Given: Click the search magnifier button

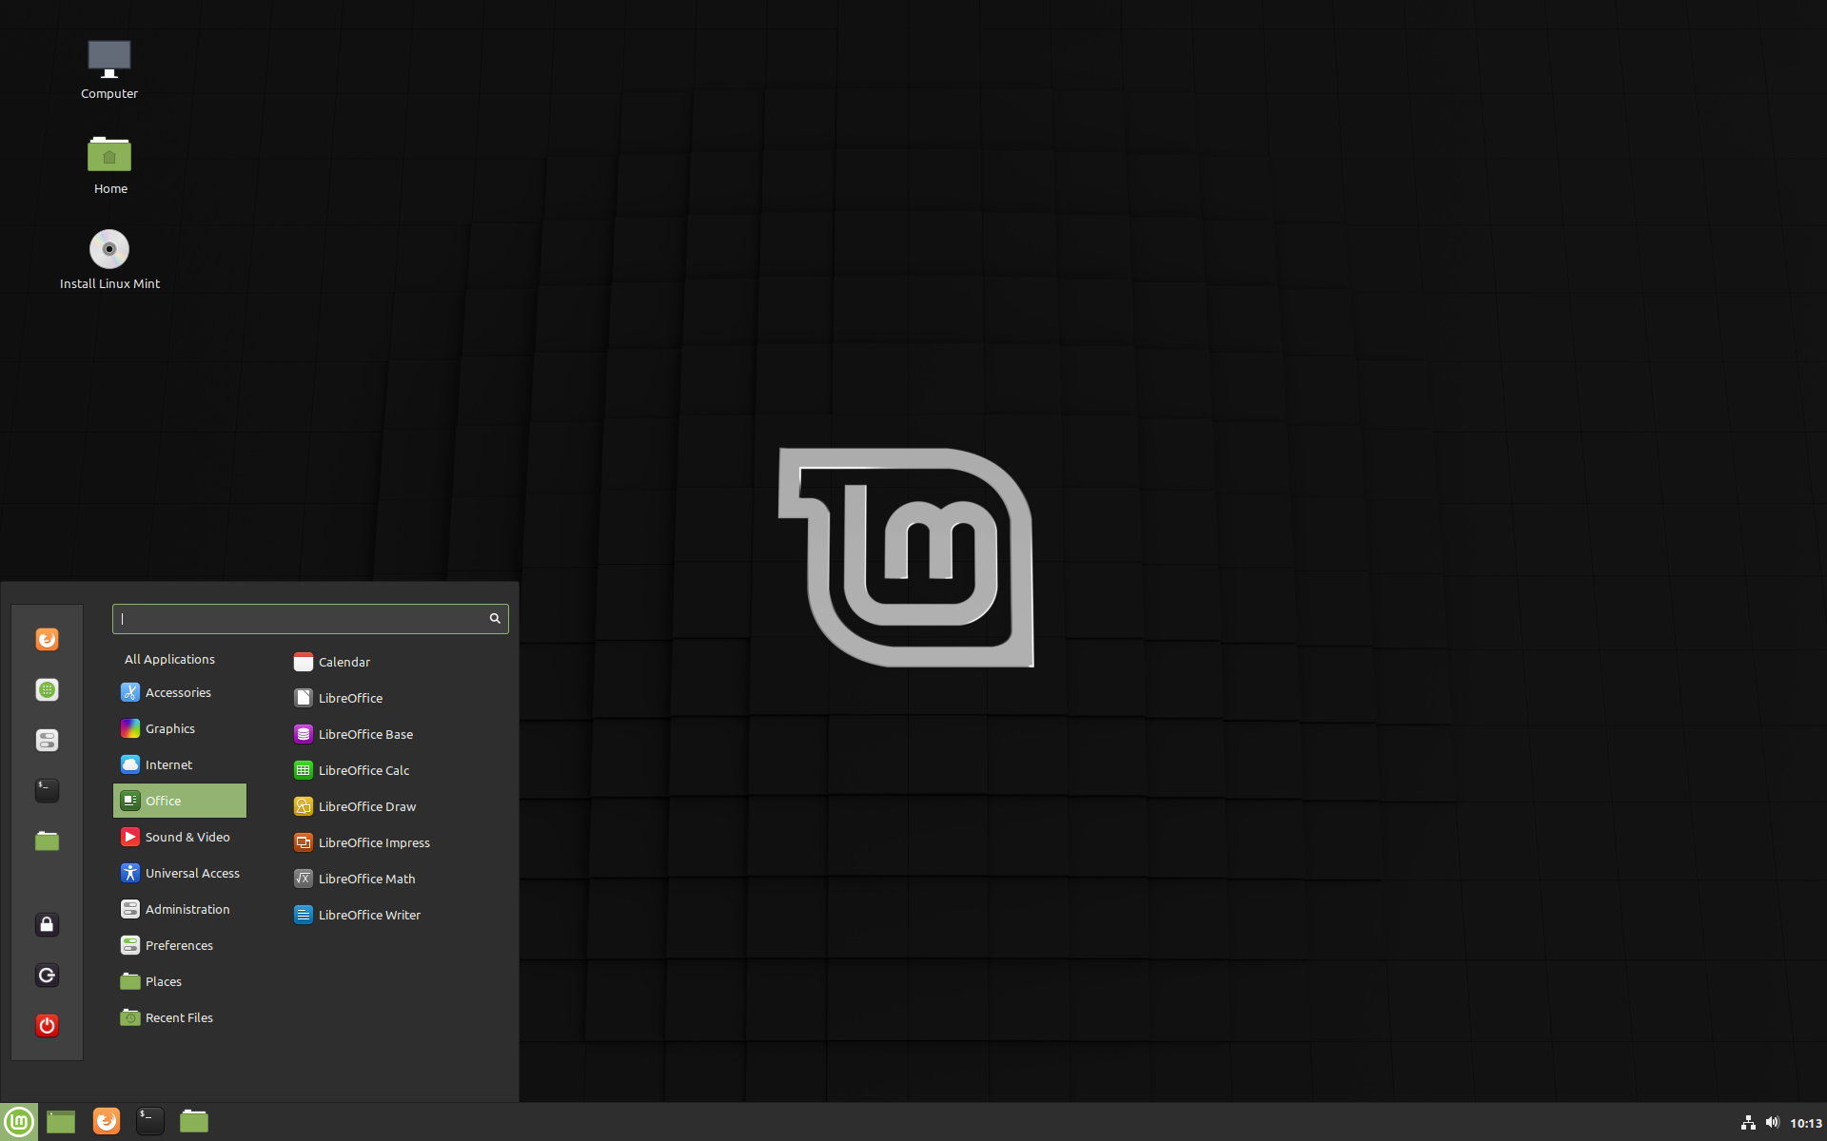Looking at the screenshot, I should (495, 618).
